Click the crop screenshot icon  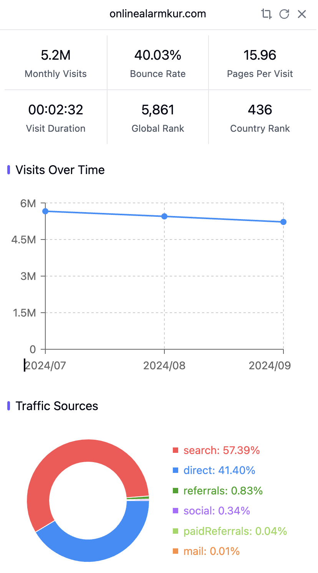[x=266, y=14]
